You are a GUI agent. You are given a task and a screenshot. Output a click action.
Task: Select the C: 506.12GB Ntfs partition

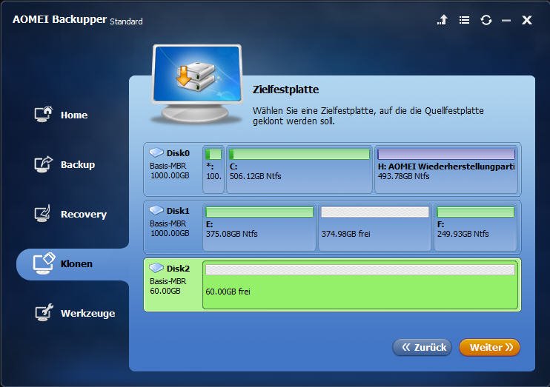(299, 169)
